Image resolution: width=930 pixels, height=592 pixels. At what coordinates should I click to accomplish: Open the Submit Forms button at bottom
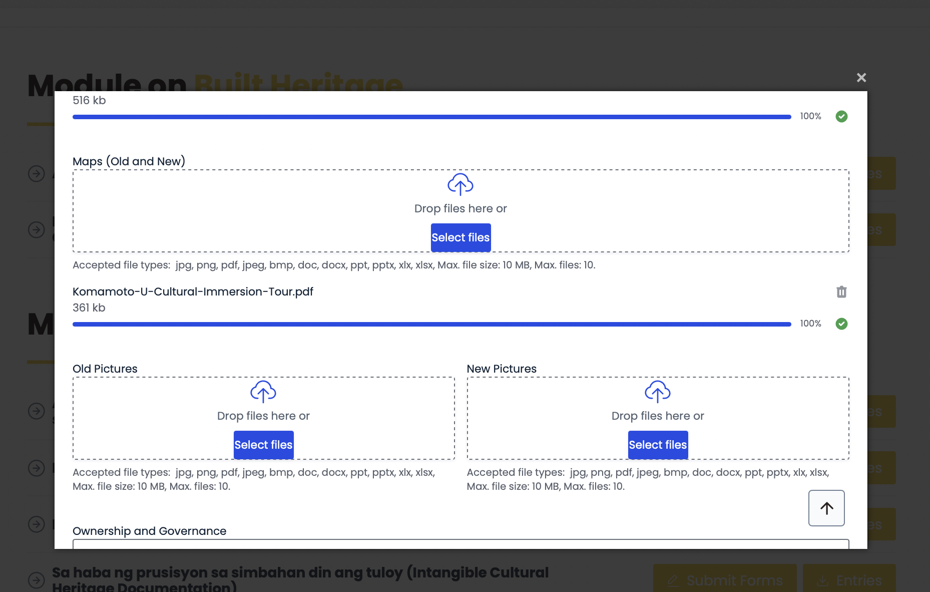724,580
